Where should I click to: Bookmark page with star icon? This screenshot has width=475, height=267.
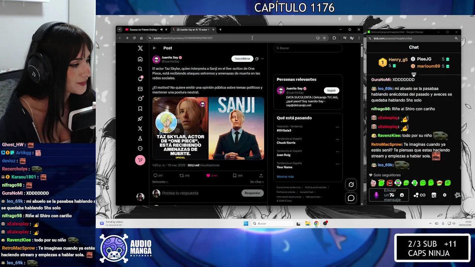[x=324, y=38]
